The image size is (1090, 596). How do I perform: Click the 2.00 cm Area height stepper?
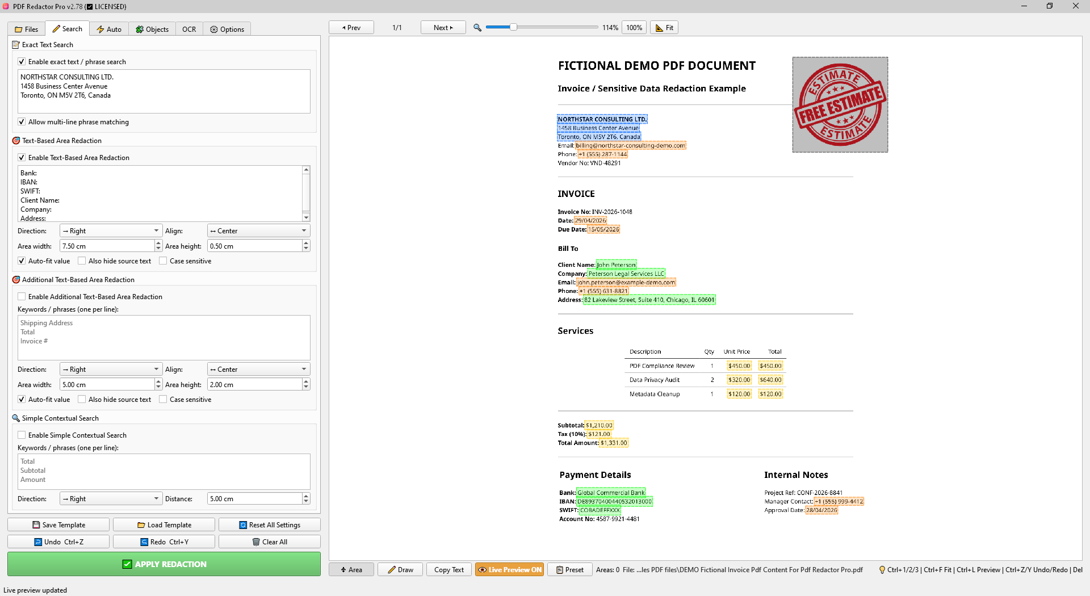[306, 385]
